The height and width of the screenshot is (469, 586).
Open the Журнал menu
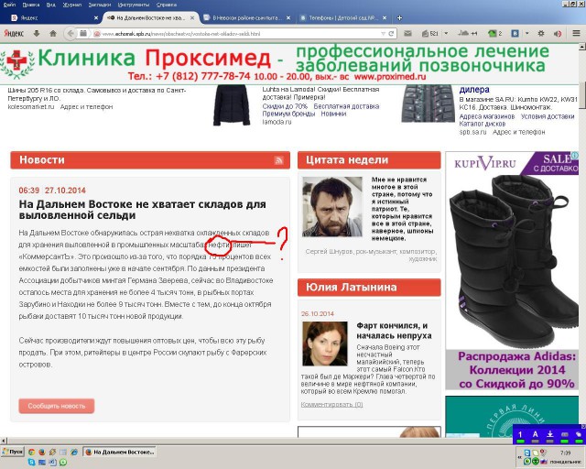72,5
